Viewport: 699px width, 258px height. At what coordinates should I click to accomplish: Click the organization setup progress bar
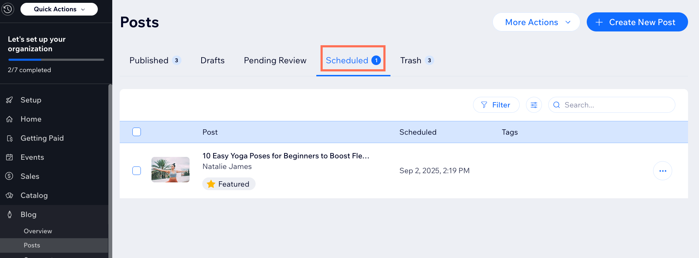[x=56, y=60]
